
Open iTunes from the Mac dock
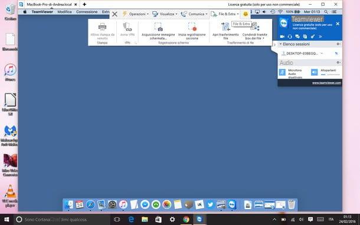pos(123,204)
